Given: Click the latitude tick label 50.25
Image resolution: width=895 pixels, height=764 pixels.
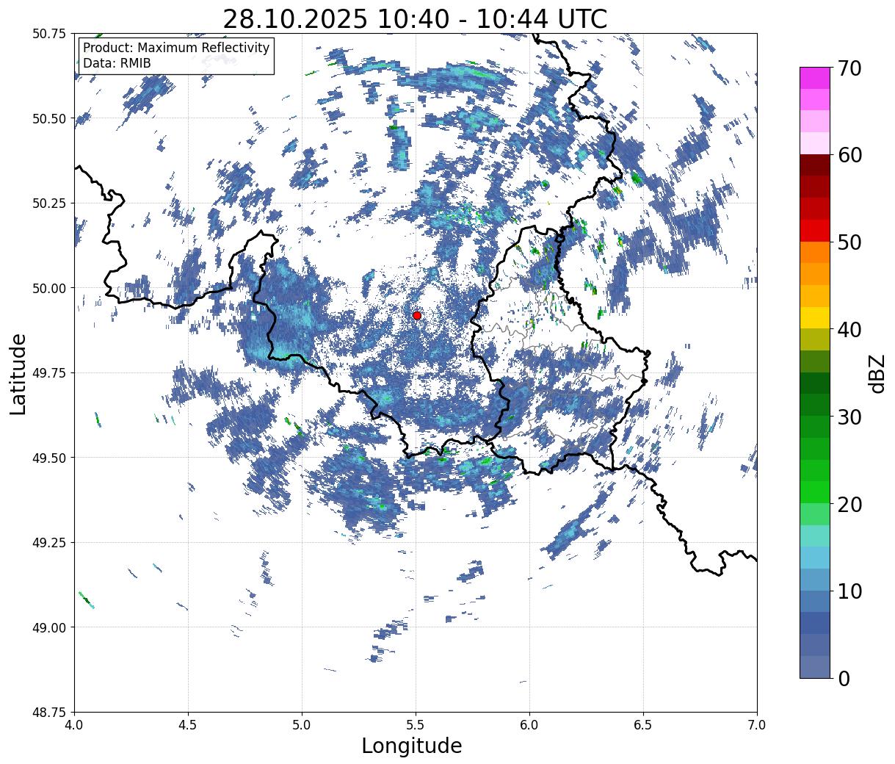Looking at the screenshot, I should [49, 203].
